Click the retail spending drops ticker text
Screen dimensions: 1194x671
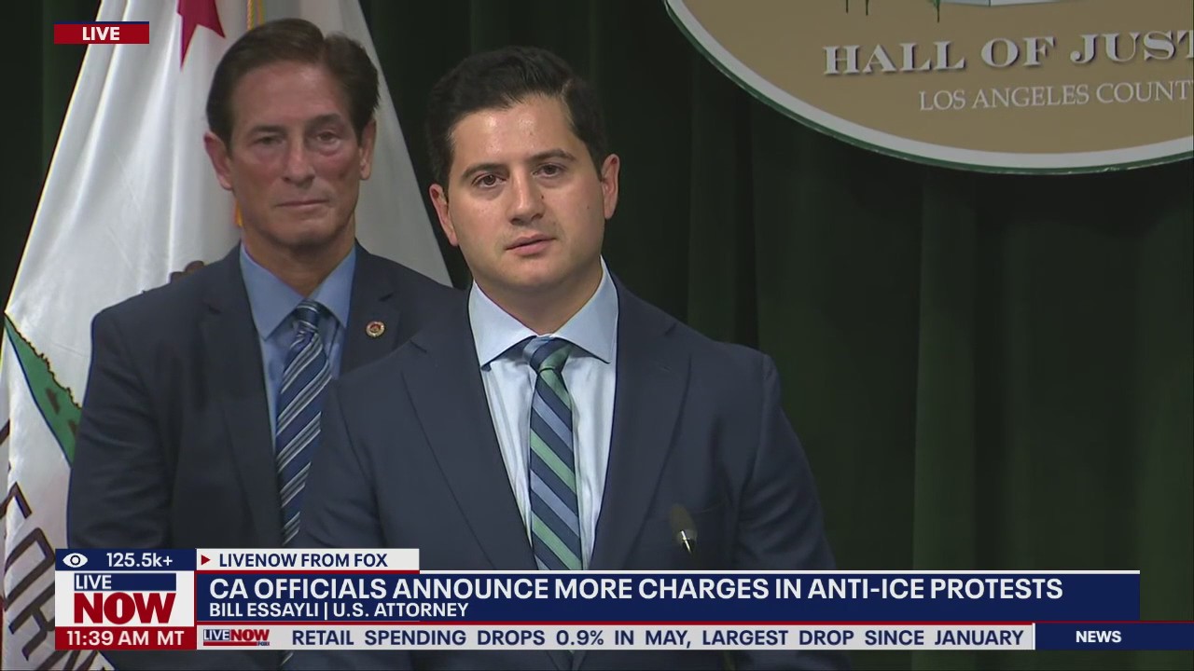658,637
